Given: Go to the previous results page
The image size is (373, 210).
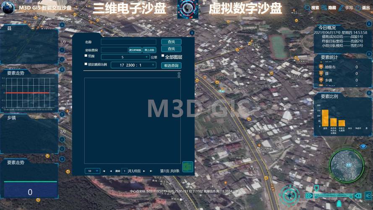Looking at the screenshot, I should point(111,171).
